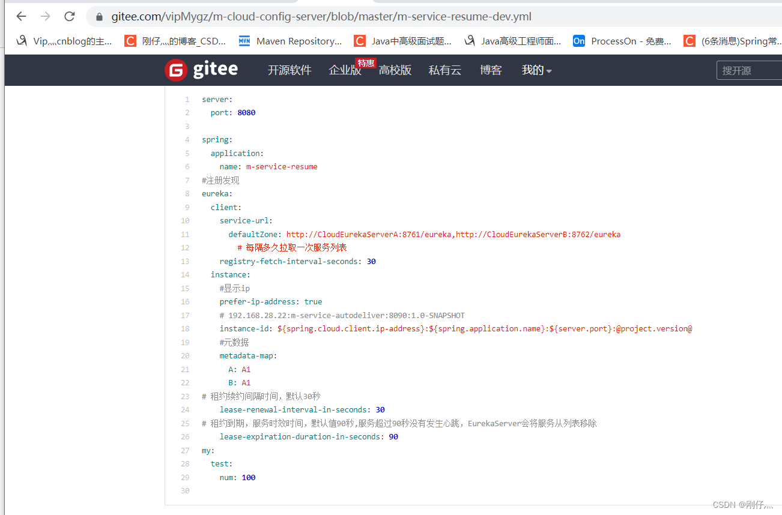Click the browser back arrow
This screenshot has width=782, height=515.
tap(21, 16)
